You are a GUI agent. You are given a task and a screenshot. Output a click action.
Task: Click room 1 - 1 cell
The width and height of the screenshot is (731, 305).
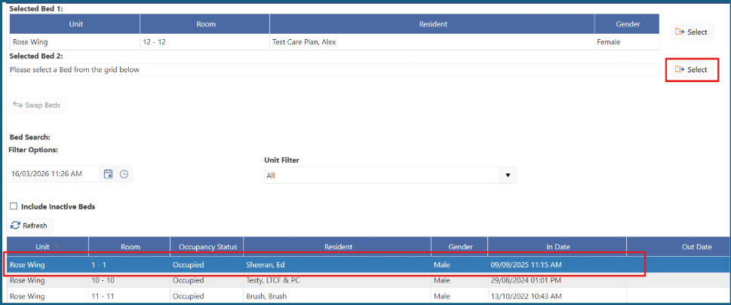coord(130,265)
